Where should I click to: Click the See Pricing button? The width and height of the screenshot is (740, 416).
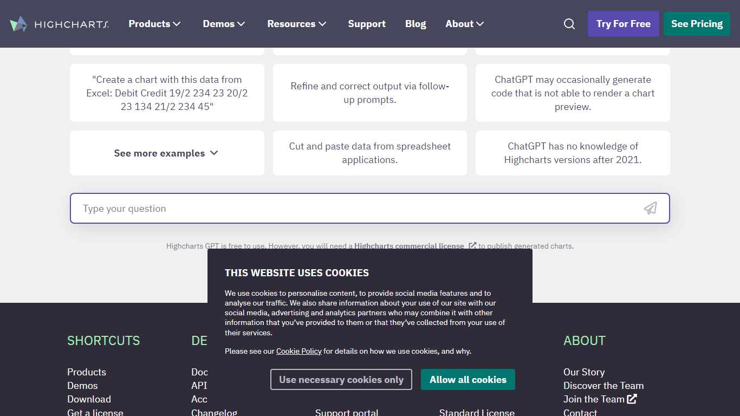[x=697, y=24]
